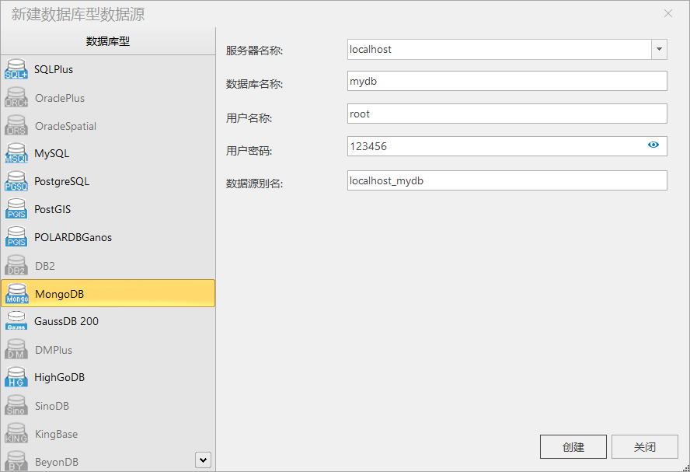Select the PostGIS database icon
This screenshot has height=472, width=690.
[16, 208]
